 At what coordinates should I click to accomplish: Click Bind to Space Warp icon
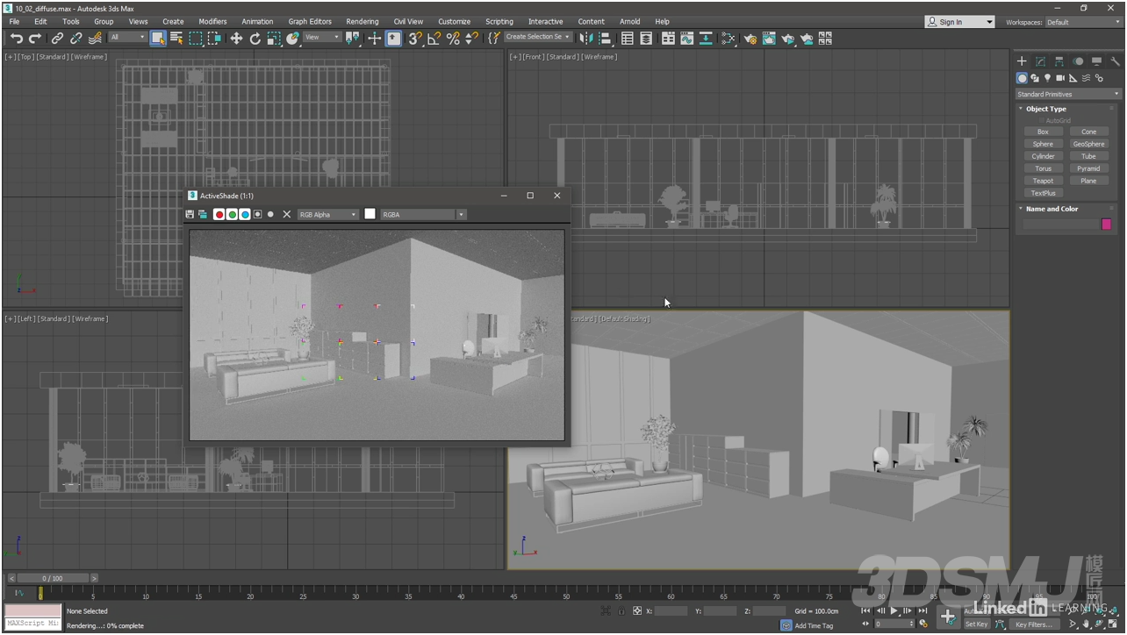96,39
